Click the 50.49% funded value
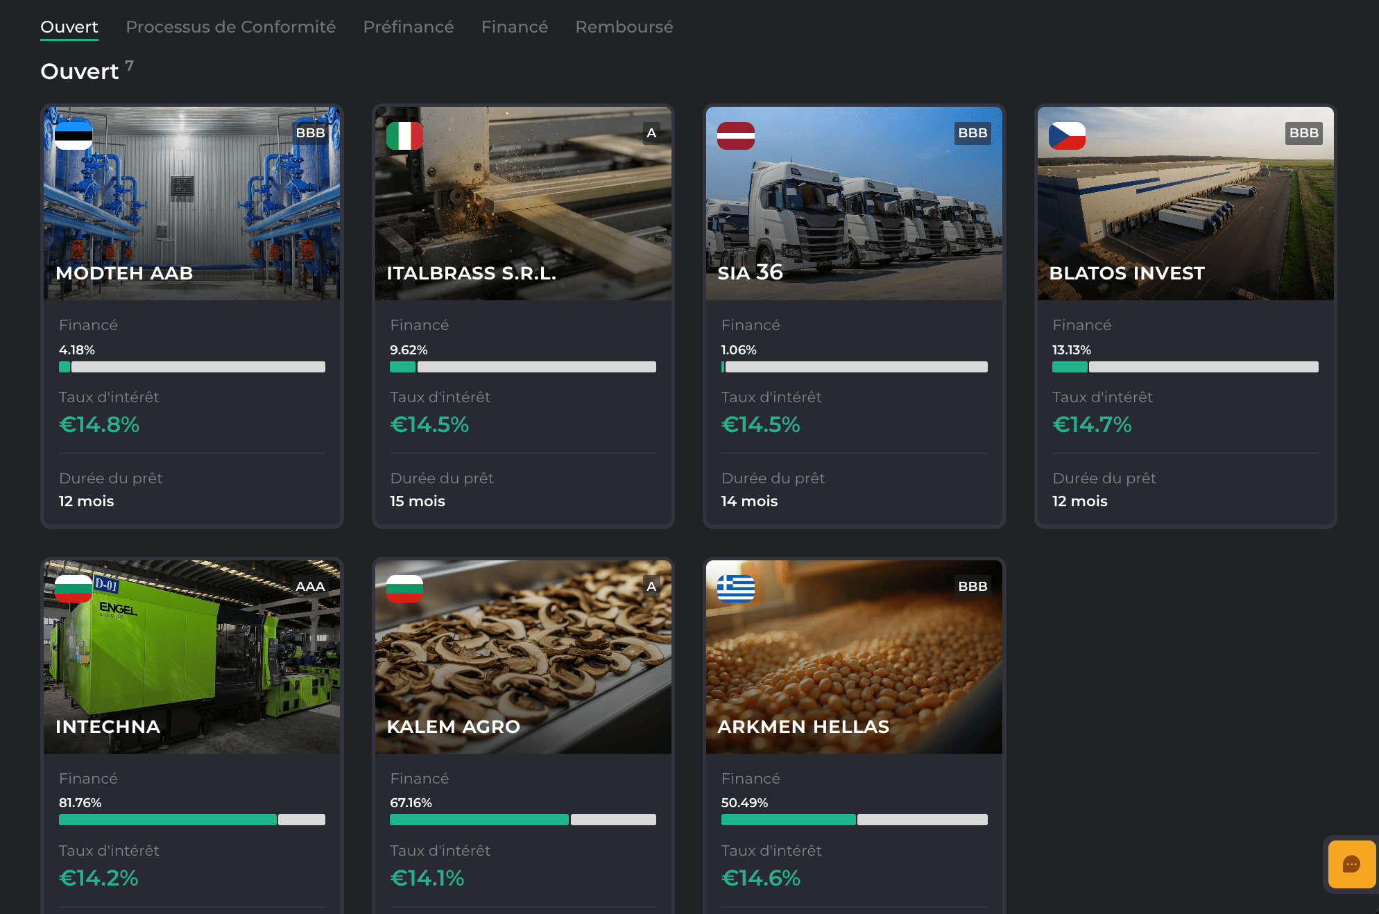 [744, 803]
